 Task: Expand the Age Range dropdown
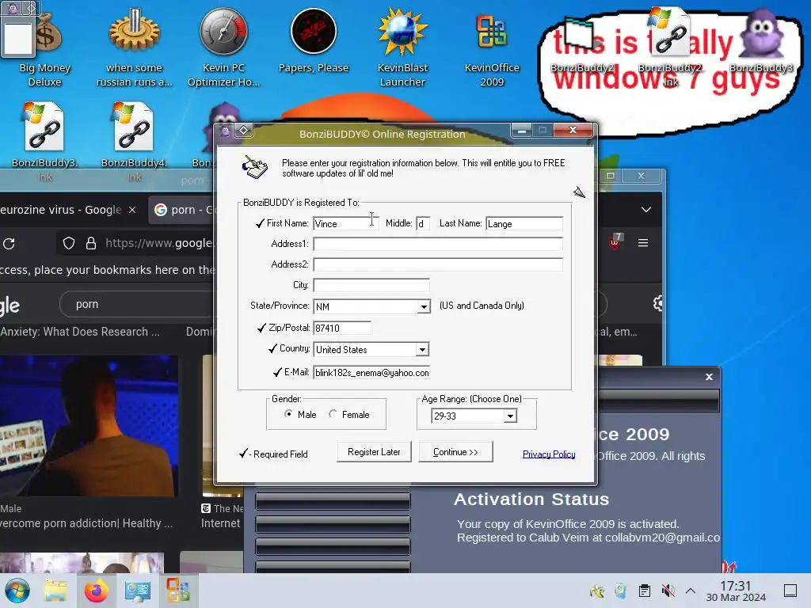click(510, 416)
